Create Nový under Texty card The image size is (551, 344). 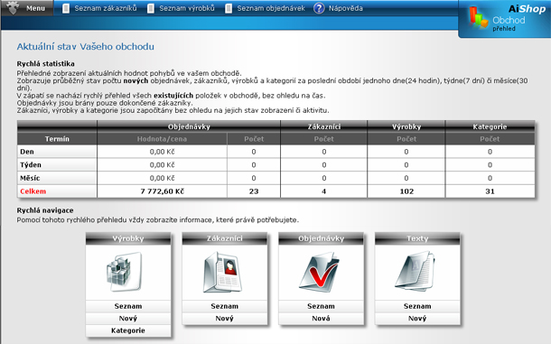tap(417, 319)
